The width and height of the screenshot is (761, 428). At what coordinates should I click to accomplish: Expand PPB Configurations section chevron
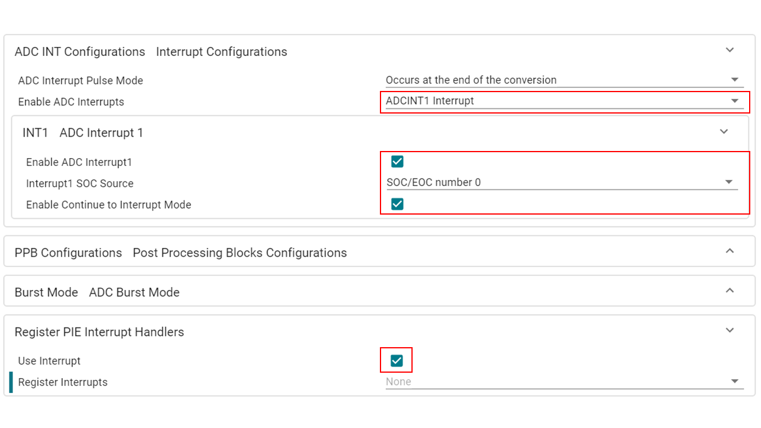coord(730,251)
